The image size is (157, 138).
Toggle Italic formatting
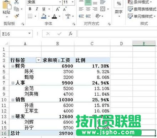37,9
